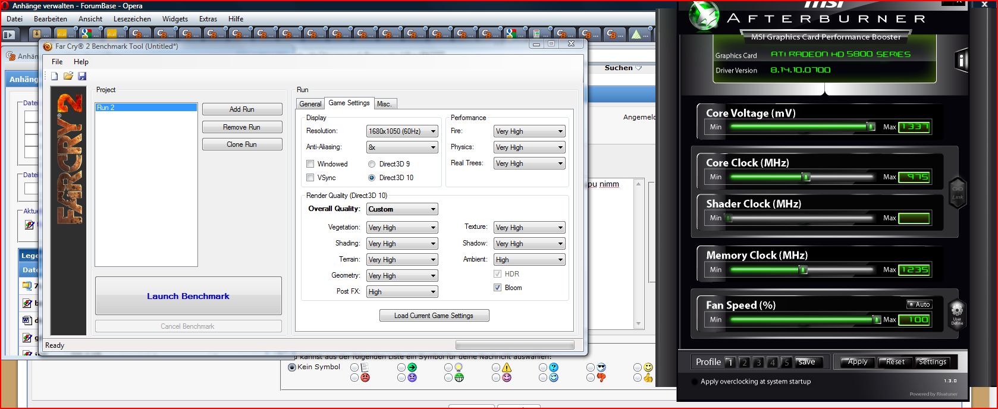Image resolution: width=998 pixels, height=409 pixels.
Task: Select the sunglasses cool smiley icon
Action: point(601,367)
